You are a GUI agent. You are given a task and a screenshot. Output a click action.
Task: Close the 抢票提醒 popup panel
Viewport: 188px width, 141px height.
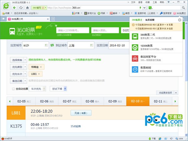tap(180, 20)
